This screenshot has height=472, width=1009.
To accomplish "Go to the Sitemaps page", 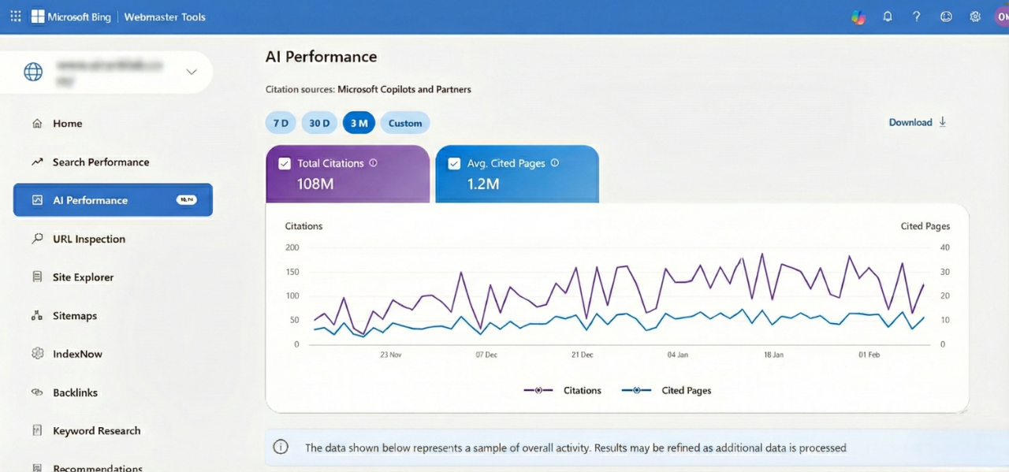I will pos(75,315).
